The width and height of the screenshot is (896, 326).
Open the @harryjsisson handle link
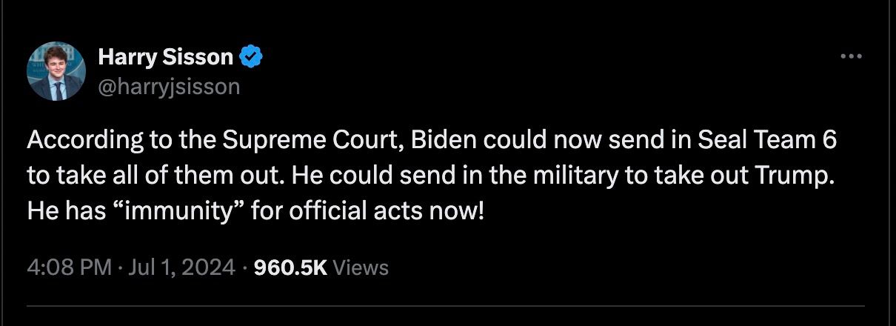click(169, 87)
